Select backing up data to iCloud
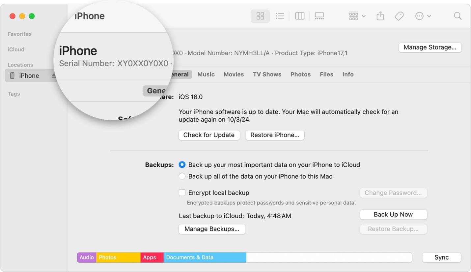 point(182,165)
